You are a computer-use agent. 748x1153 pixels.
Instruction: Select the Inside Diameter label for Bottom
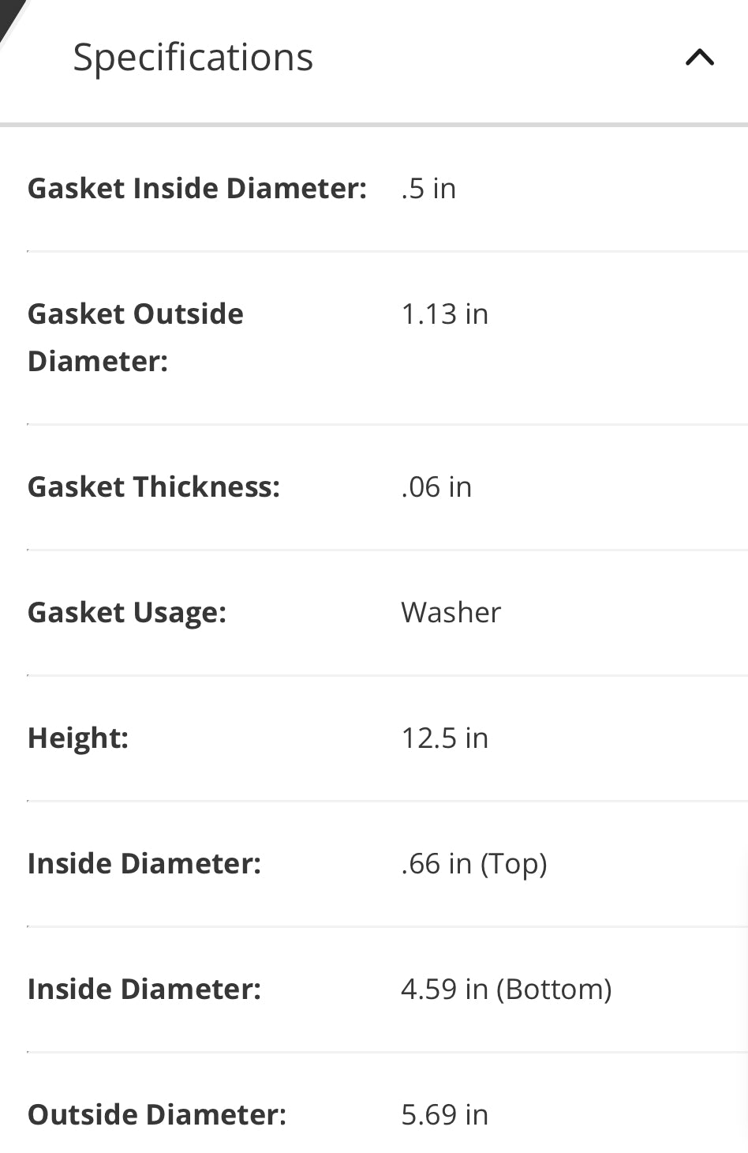(x=144, y=990)
